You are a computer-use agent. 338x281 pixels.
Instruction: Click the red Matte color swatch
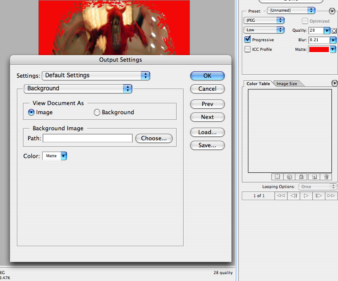319,50
